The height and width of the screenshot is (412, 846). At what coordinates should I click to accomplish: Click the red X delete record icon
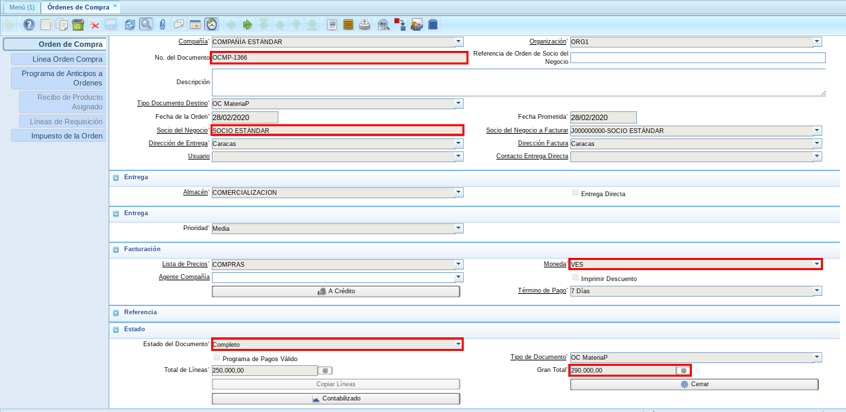94,24
